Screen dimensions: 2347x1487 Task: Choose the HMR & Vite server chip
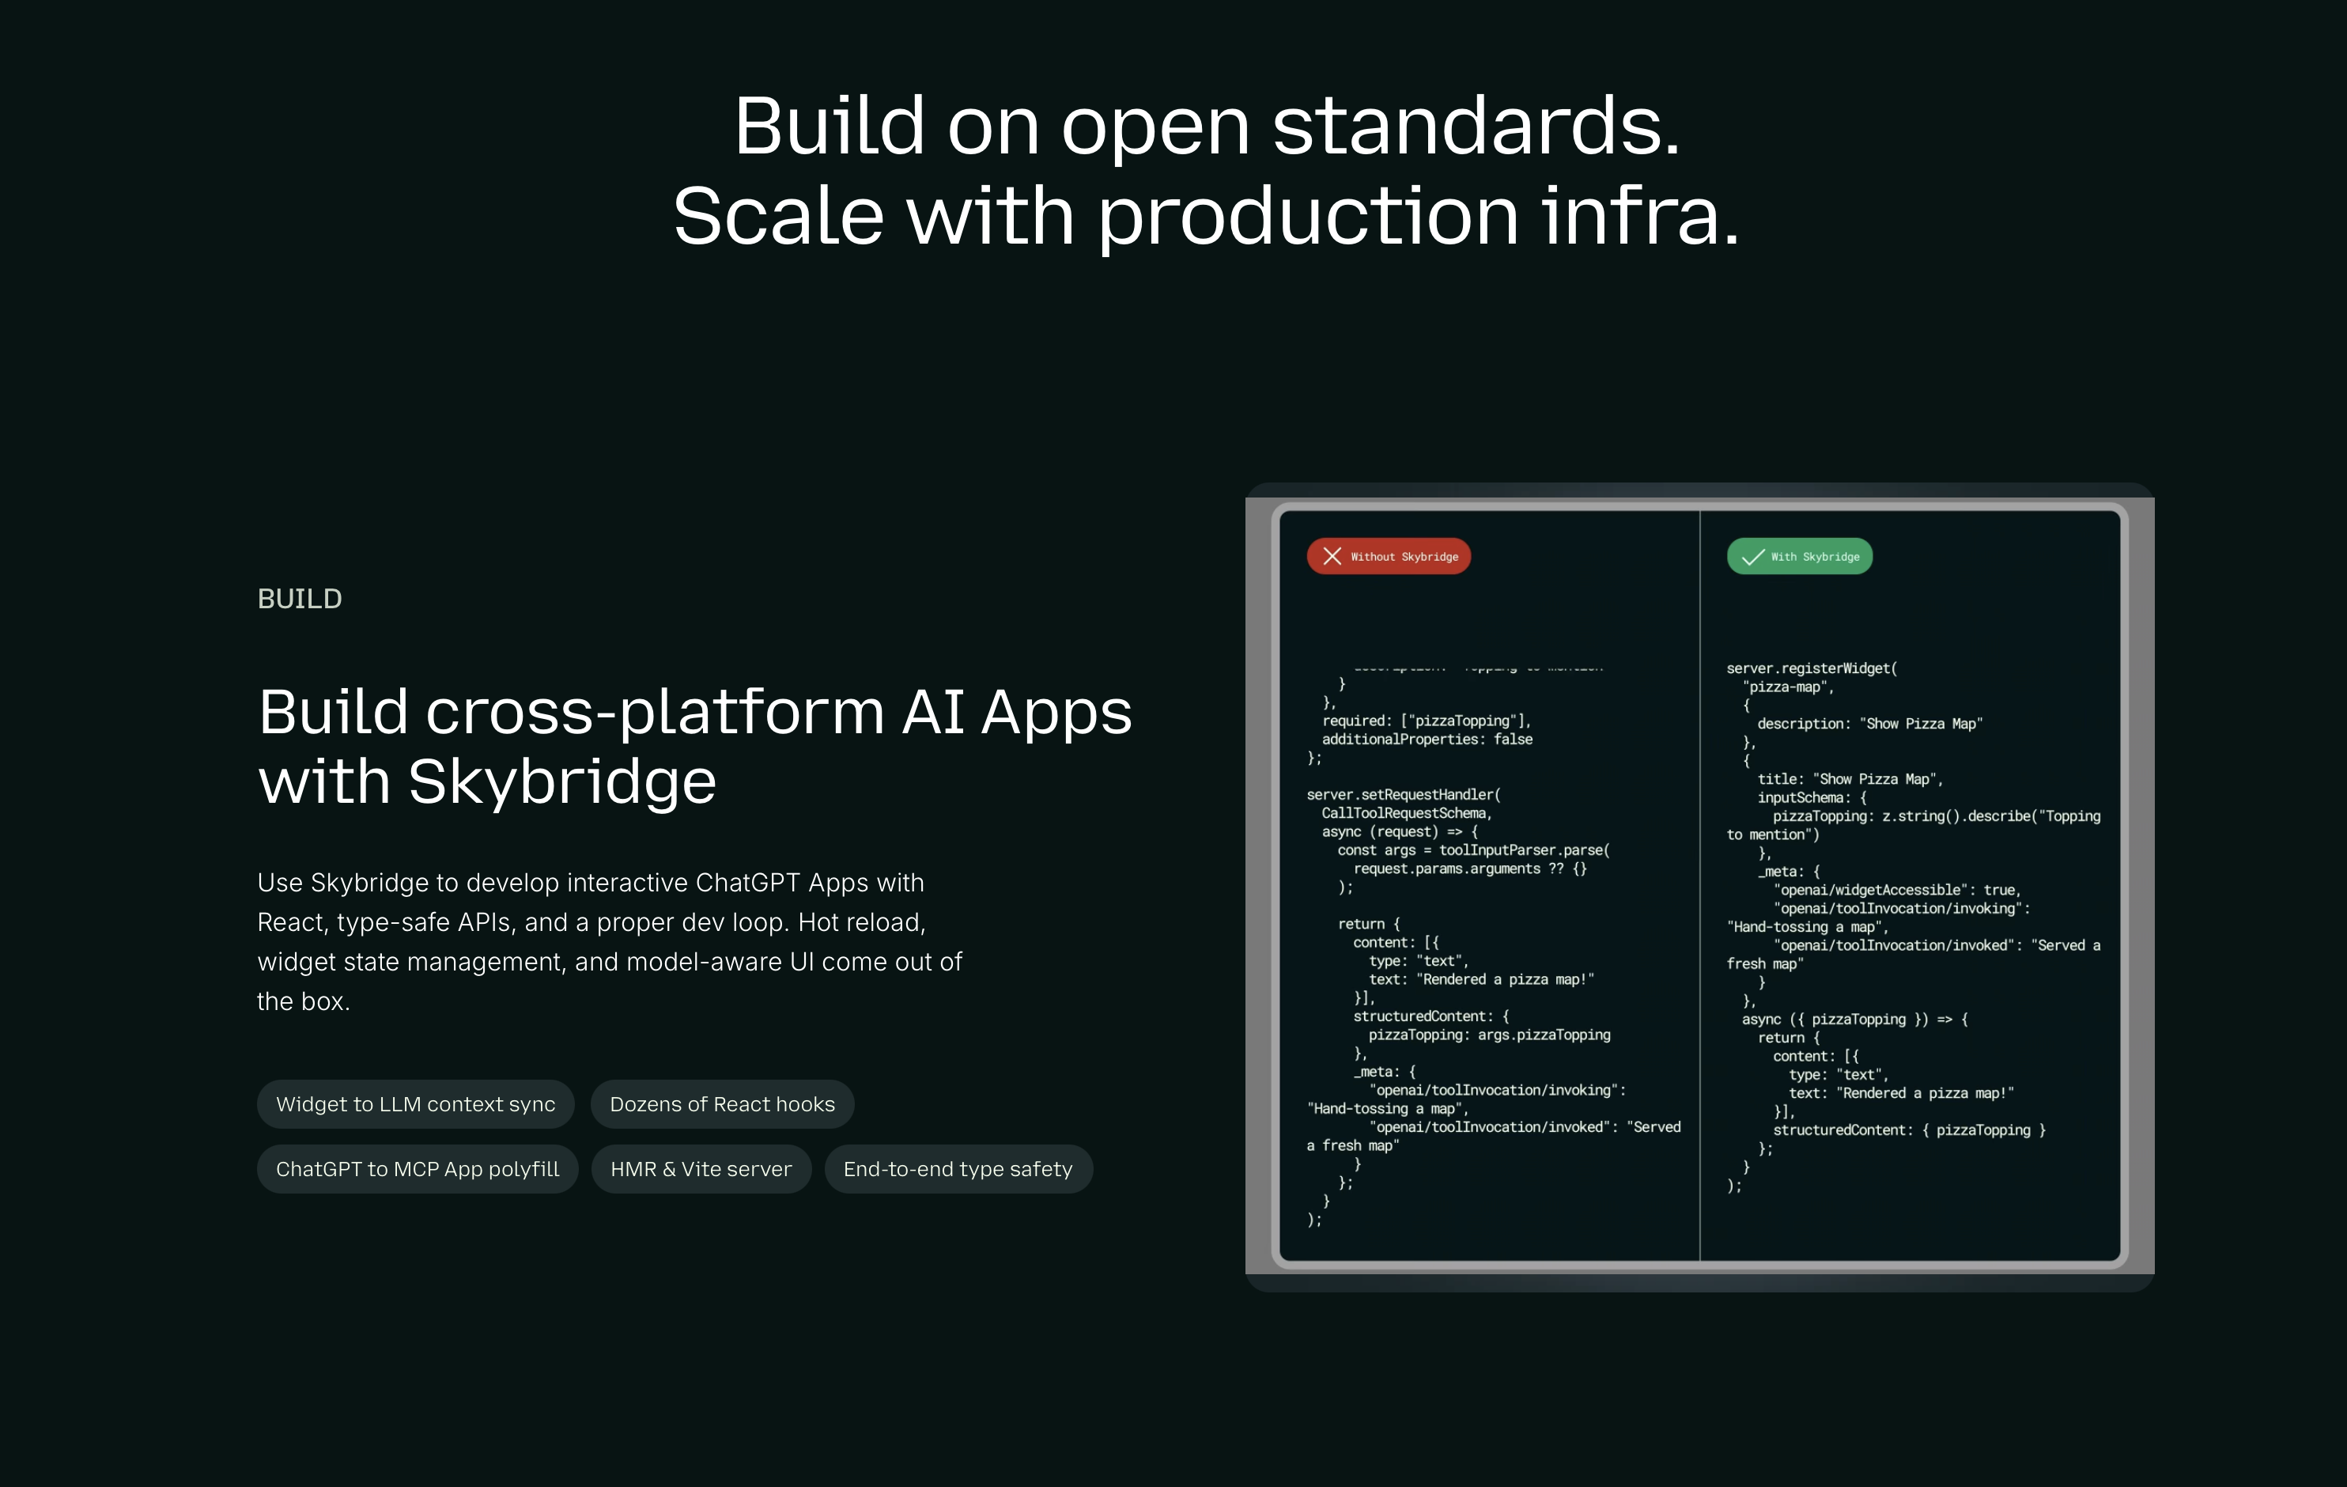[x=700, y=1168]
